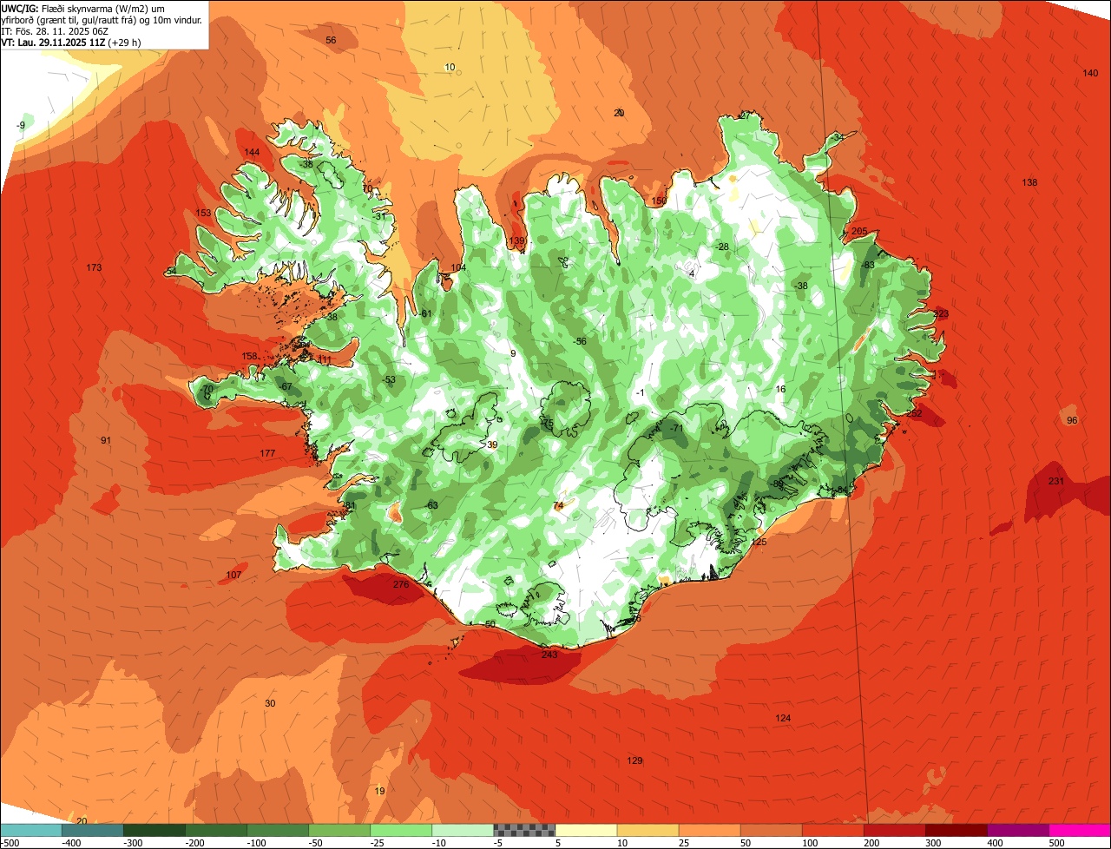This screenshot has height=849, width=1111.
Task: Click the orange swatch for 50 to 100
Action: pyautogui.click(x=770, y=830)
